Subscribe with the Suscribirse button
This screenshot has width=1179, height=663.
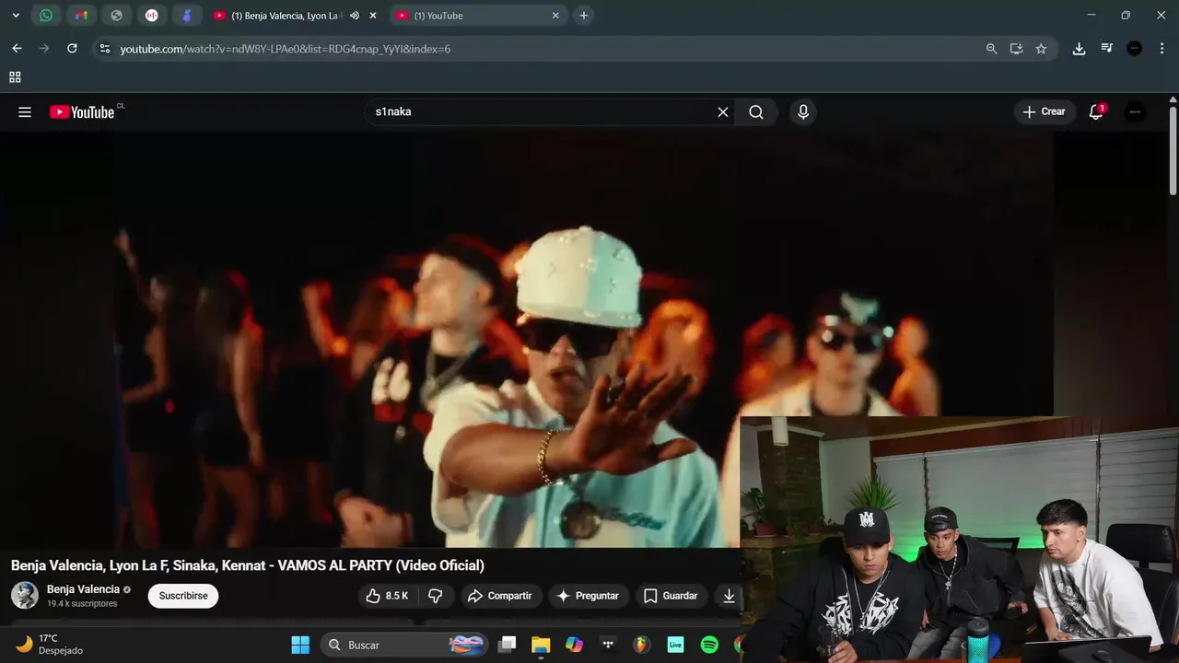point(183,596)
